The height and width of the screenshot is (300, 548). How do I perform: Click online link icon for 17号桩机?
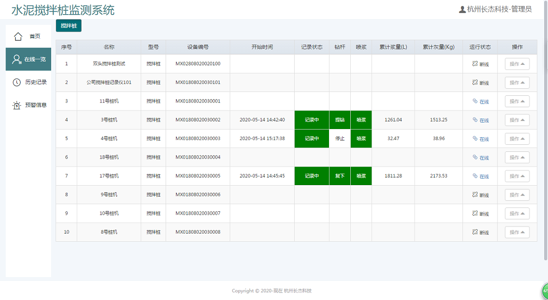pyautogui.click(x=475, y=176)
